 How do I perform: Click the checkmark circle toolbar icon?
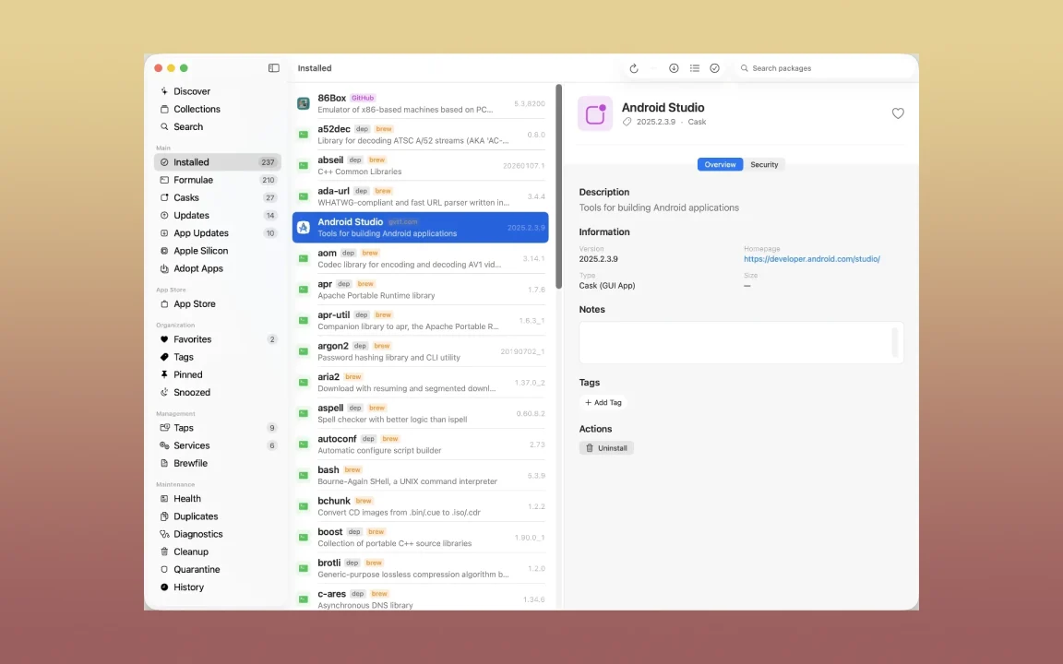(714, 68)
